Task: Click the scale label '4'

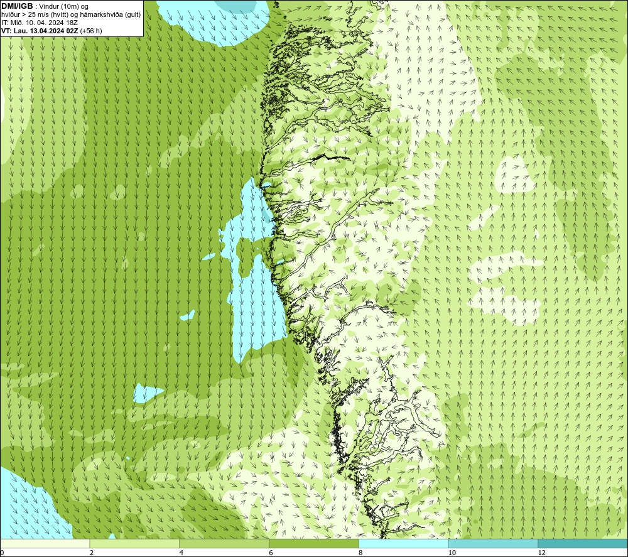Action: 181,553
